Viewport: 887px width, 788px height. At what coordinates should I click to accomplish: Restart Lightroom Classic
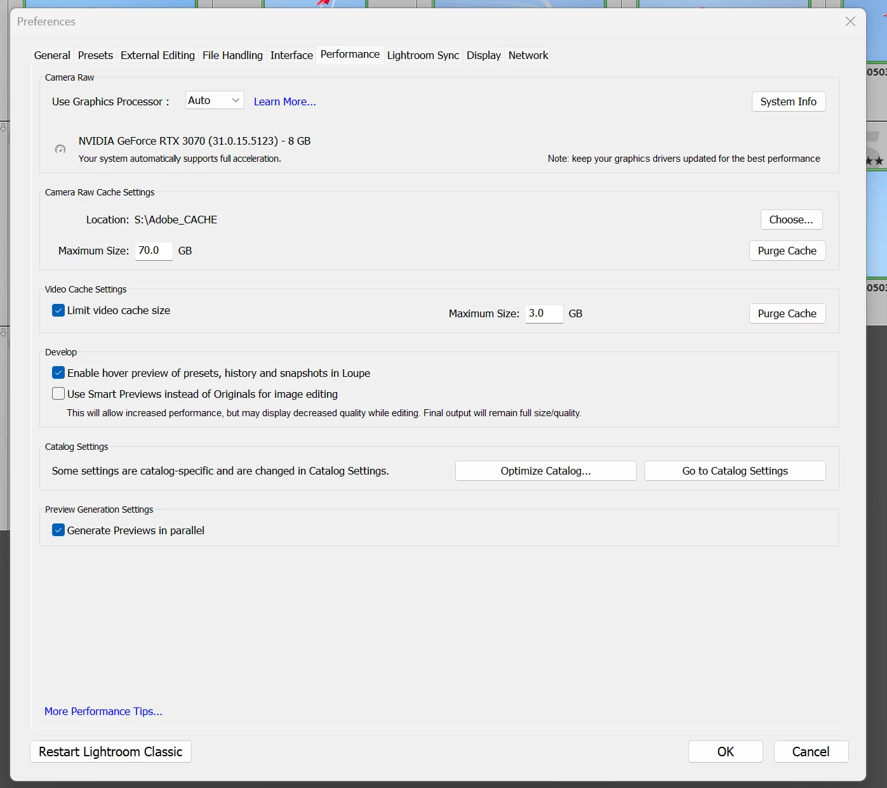pos(110,752)
